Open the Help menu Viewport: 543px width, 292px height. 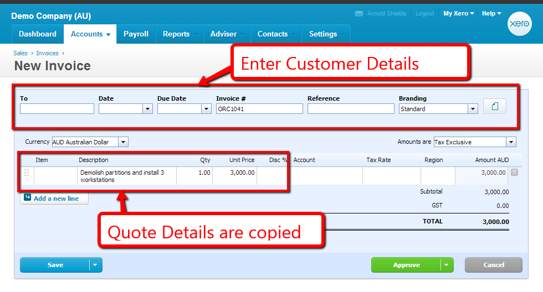491,13
